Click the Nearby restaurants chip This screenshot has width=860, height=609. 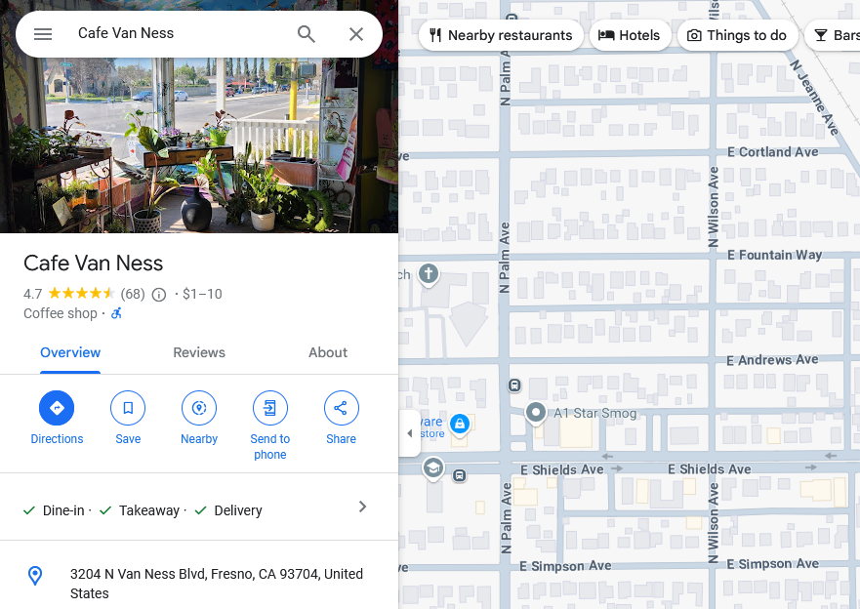(x=502, y=35)
